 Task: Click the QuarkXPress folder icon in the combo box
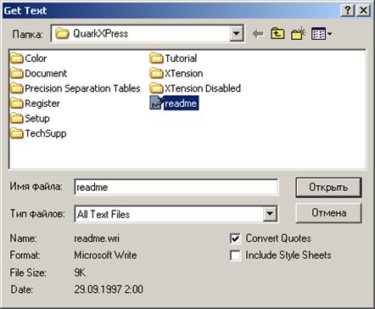click(62, 34)
